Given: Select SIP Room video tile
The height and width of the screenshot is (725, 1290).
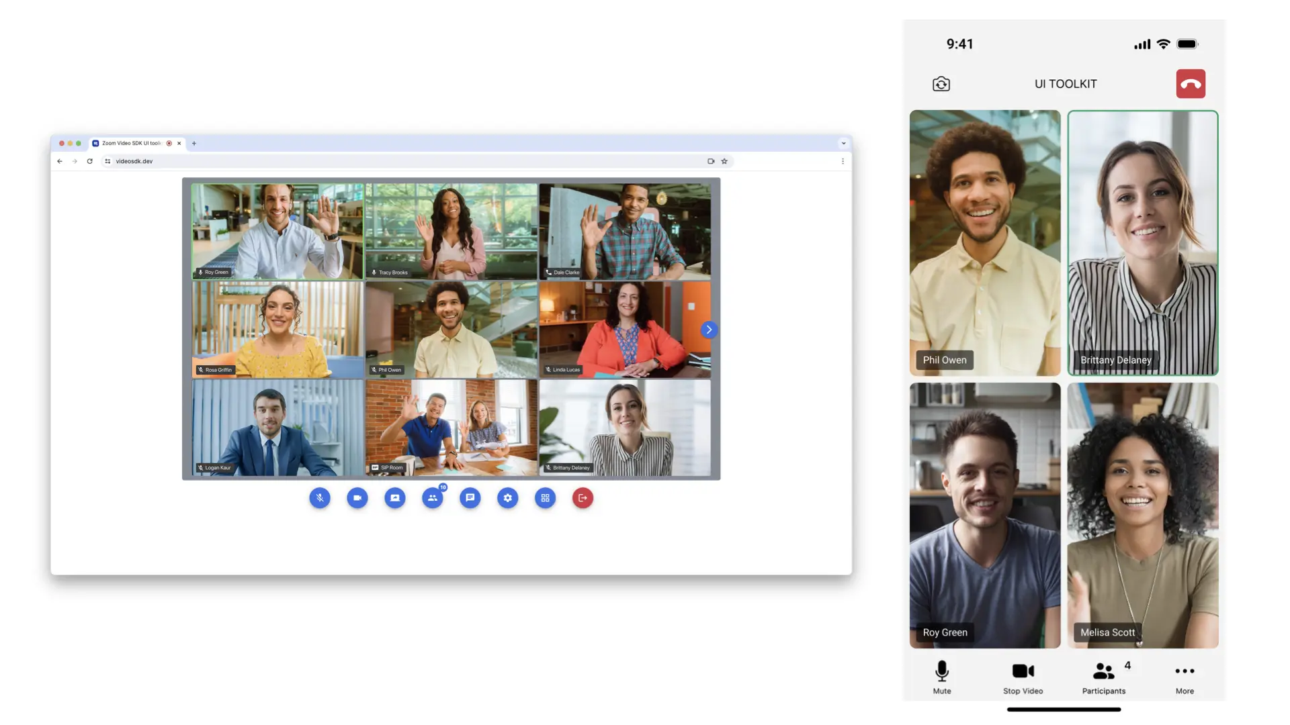Looking at the screenshot, I should [x=451, y=428].
